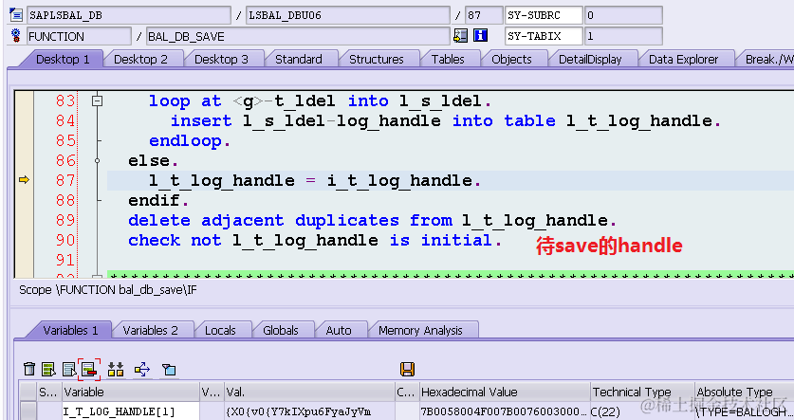Click the value cell starting with {X0{v0

coord(310,411)
